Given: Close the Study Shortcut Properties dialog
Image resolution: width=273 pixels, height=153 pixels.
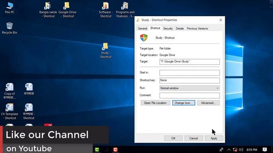Looking at the screenshot, I should click(x=221, y=20).
